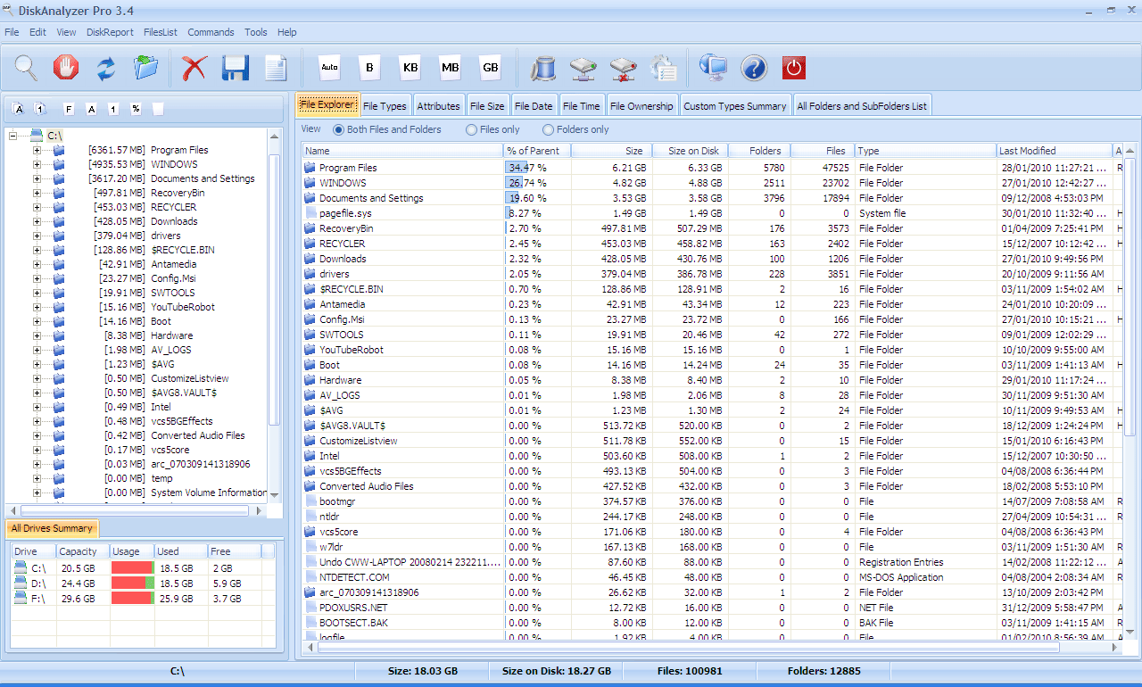The width and height of the screenshot is (1142, 687).
Task: Click the magnifying glass scan icon
Action: [x=26, y=67]
